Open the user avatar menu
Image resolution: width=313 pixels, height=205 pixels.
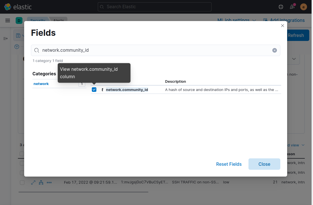click(x=303, y=7)
